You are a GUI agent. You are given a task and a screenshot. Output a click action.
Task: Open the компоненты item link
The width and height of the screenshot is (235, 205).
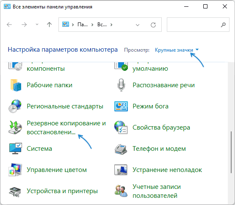46,69
